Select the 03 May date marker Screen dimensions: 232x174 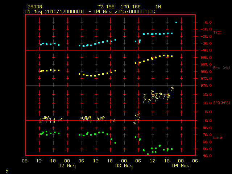click(x=124, y=166)
